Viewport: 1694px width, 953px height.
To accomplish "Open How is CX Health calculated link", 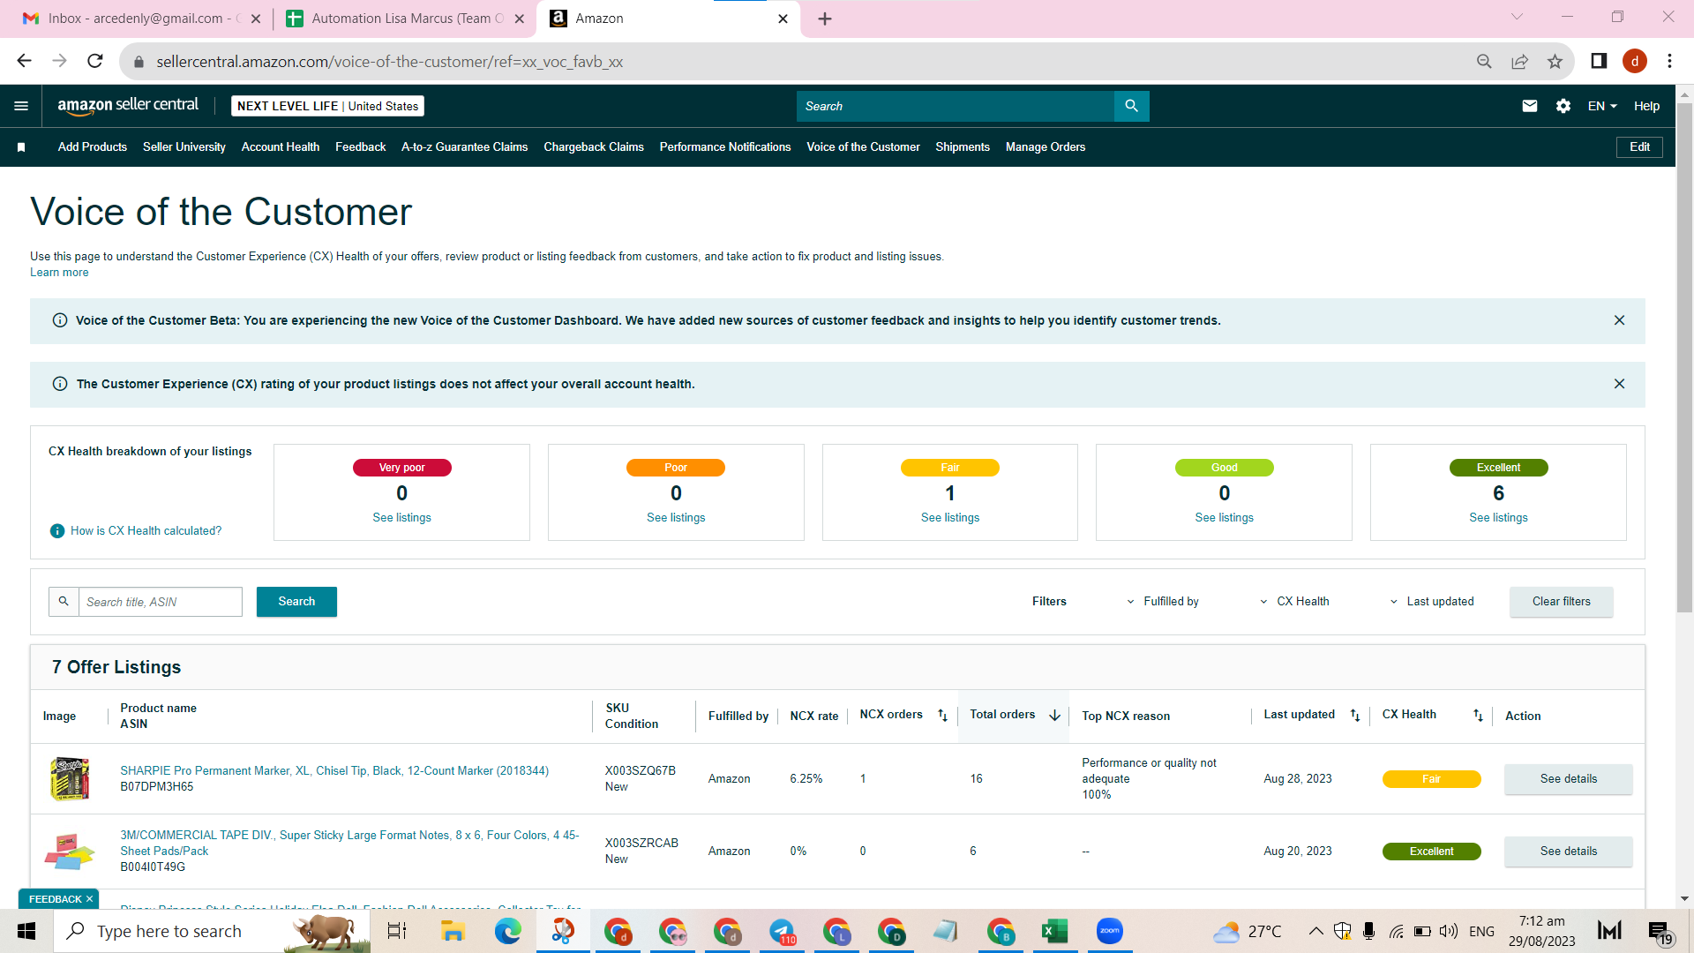I will [146, 531].
